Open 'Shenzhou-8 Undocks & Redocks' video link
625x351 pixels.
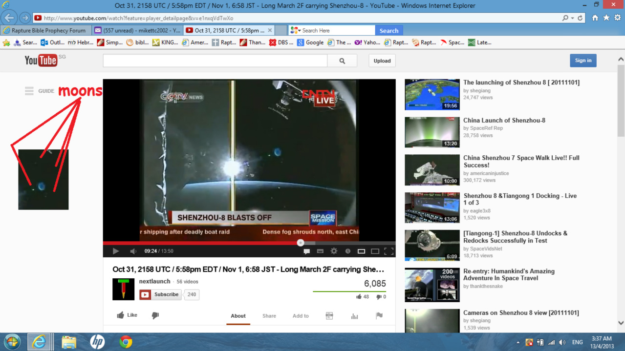[516, 237]
